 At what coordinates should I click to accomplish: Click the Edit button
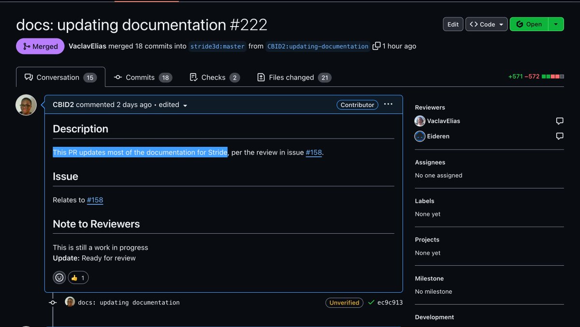453,24
